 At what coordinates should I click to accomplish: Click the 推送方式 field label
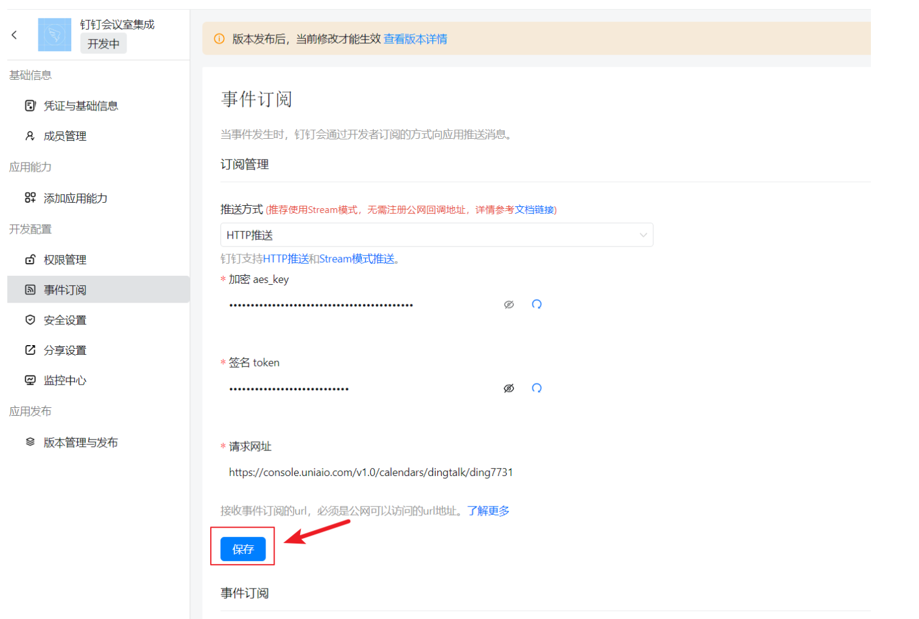tap(242, 209)
